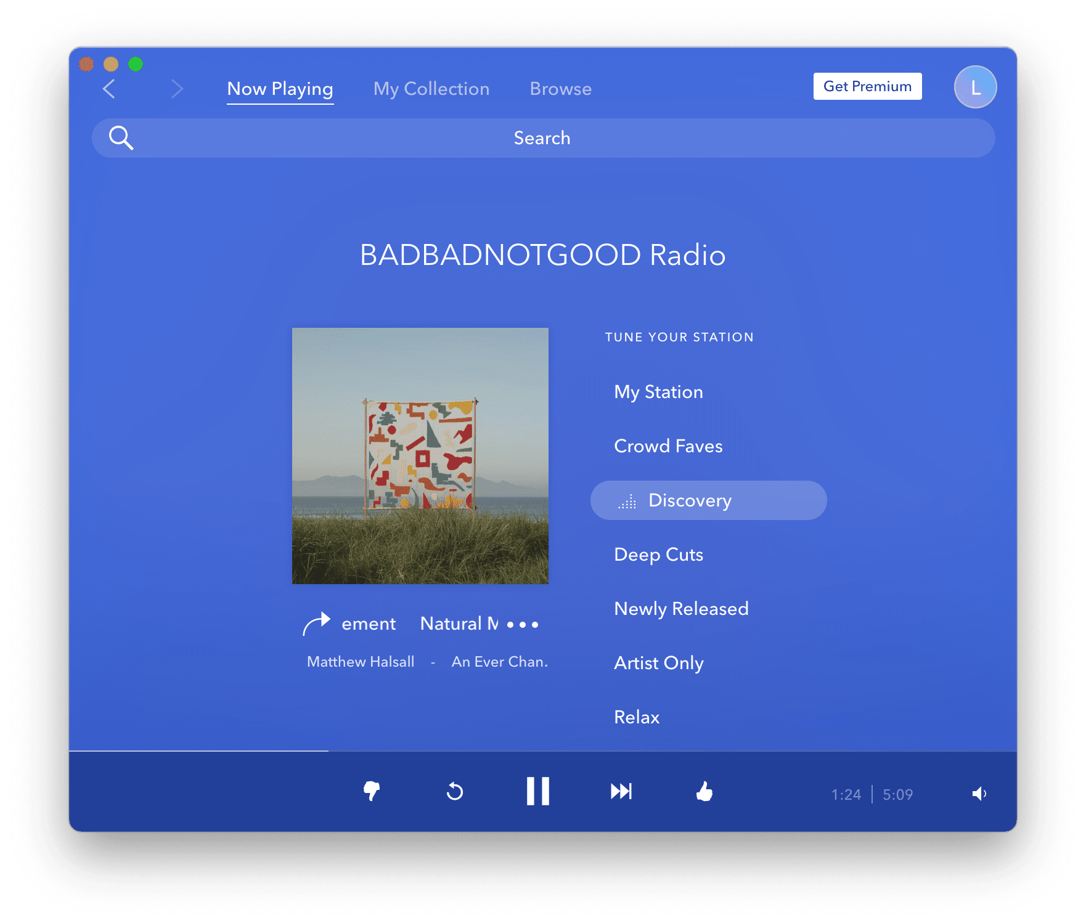This screenshot has width=1086, height=923.
Task: Thumb down the current song
Action: [372, 792]
